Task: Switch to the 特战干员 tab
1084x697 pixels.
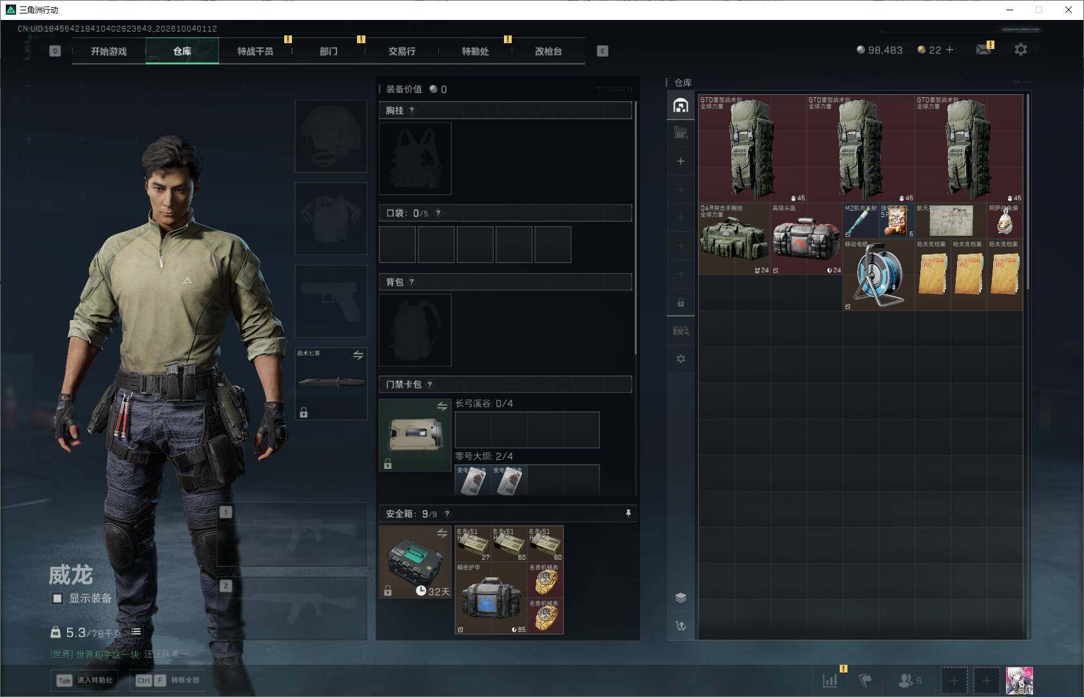Action: pyautogui.click(x=255, y=51)
